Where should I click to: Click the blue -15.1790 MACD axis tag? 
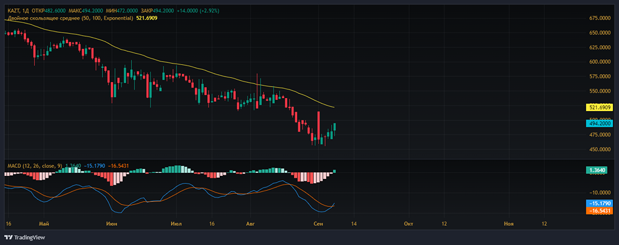(x=600, y=203)
